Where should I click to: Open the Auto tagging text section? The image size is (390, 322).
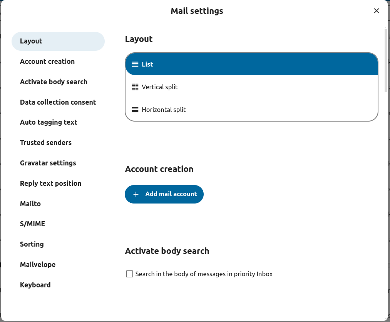click(49, 122)
